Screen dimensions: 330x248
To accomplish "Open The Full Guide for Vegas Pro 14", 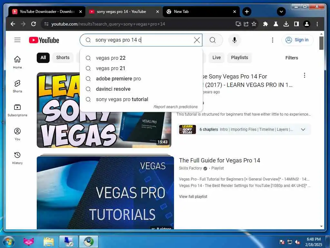I will pos(219,160).
